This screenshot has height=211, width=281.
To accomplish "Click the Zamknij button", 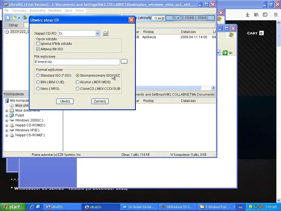I will point(100,101).
